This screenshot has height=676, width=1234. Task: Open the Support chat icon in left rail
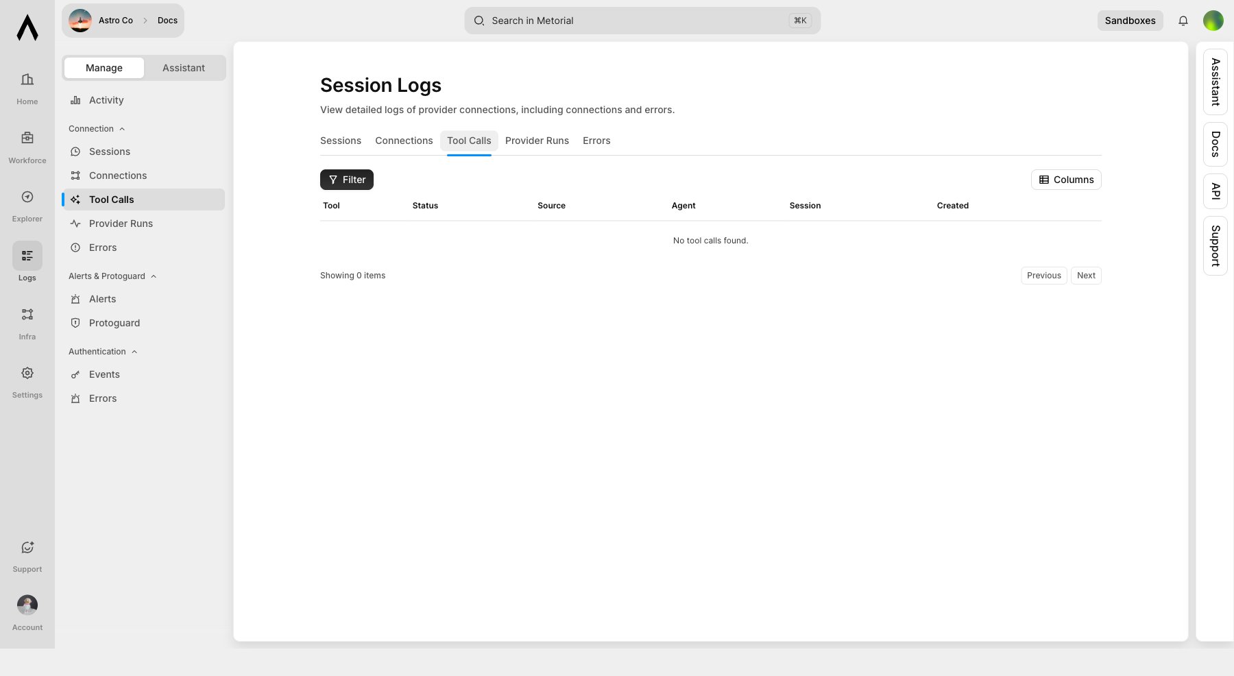pyautogui.click(x=27, y=547)
